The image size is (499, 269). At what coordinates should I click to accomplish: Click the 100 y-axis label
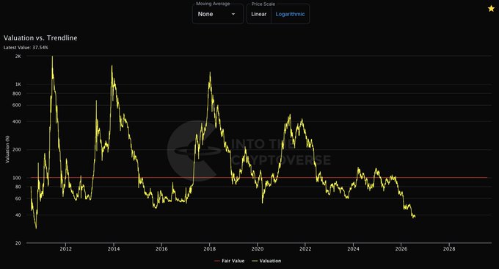[17, 178]
